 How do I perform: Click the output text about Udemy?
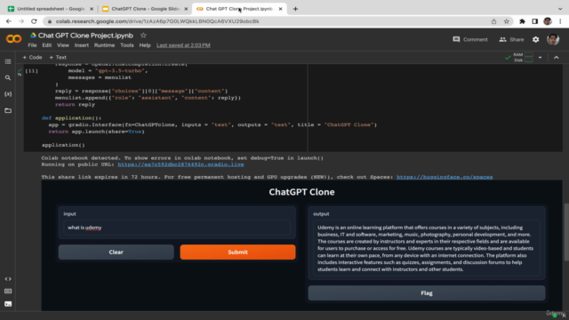427,249
